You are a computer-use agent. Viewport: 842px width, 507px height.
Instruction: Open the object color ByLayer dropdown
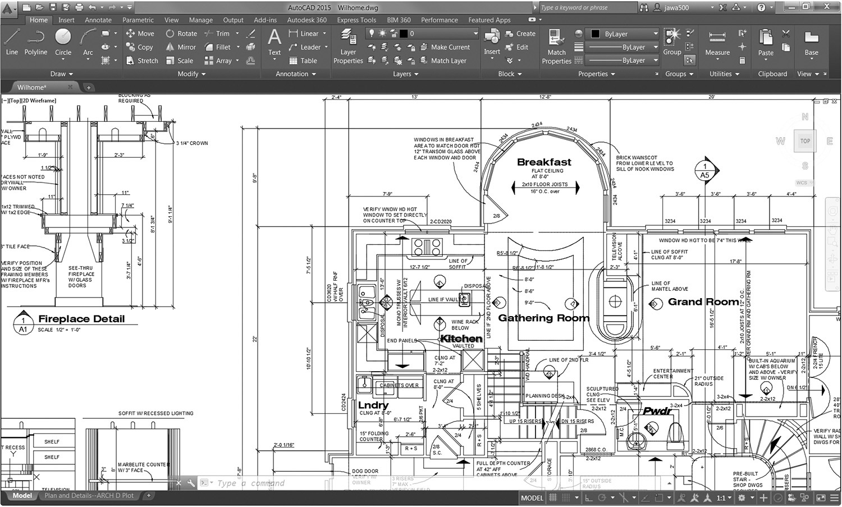[x=623, y=34]
